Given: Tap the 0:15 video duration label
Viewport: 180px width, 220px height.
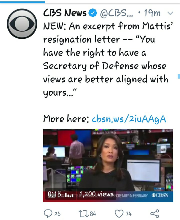Looking at the screenshot, I should point(54,194).
